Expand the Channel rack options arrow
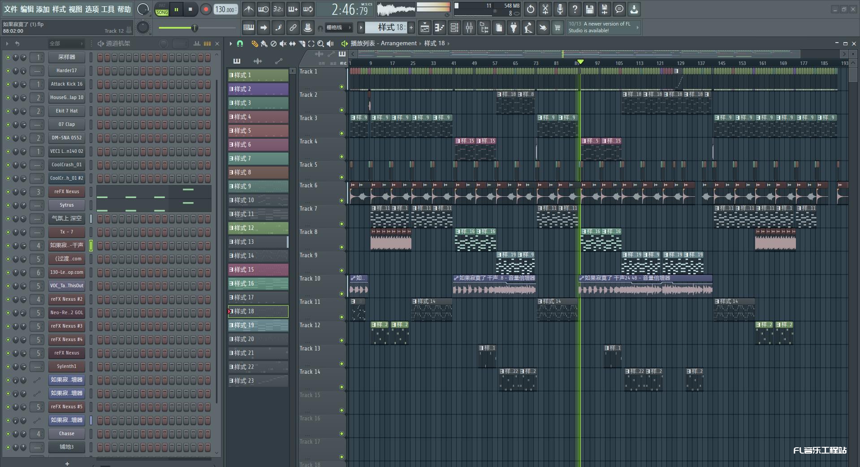 (7, 43)
